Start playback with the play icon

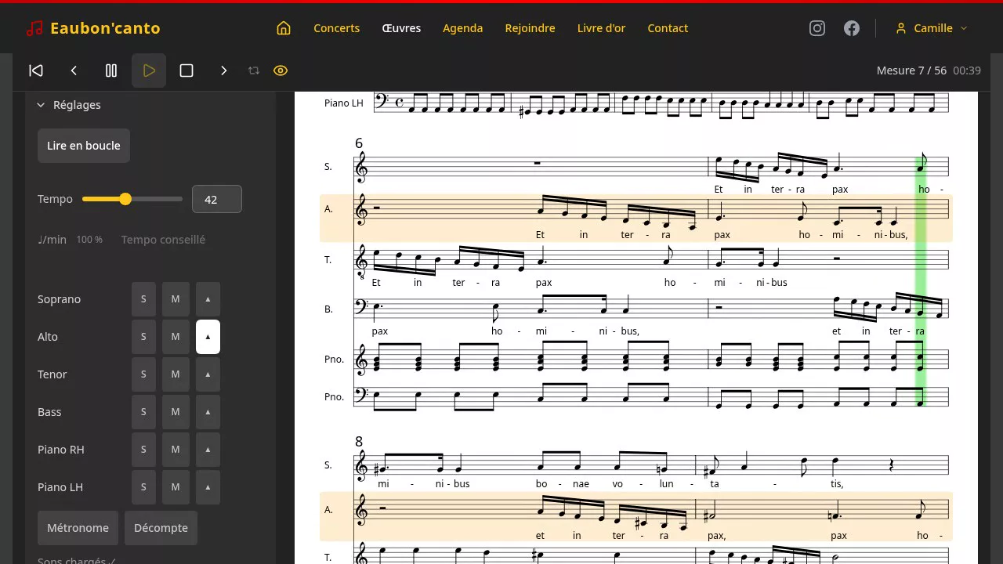click(149, 70)
